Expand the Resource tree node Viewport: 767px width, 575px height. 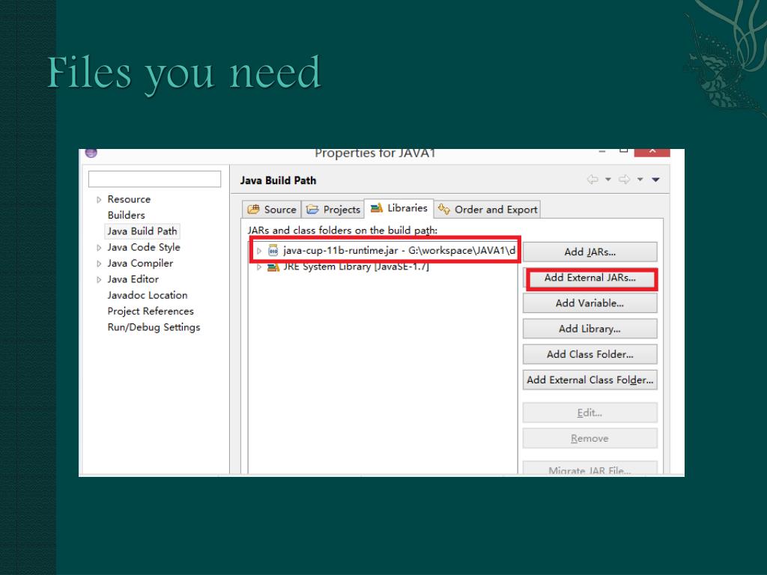(x=99, y=199)
